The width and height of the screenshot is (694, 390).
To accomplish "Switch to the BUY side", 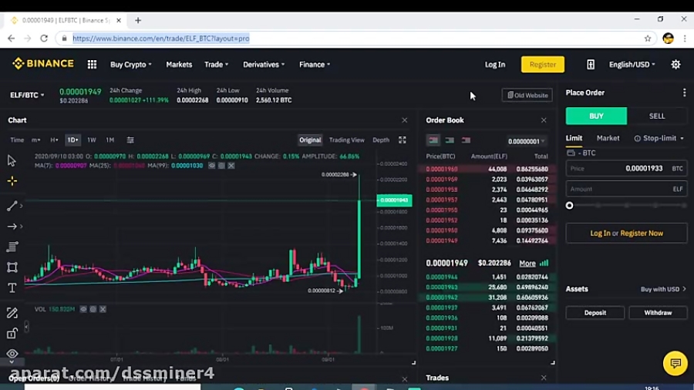I will coord(596,116).
